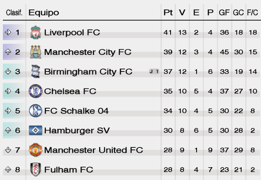Open the Liverpool FC team name link
Screen dimensions: 261x180
tap(72, 33)
